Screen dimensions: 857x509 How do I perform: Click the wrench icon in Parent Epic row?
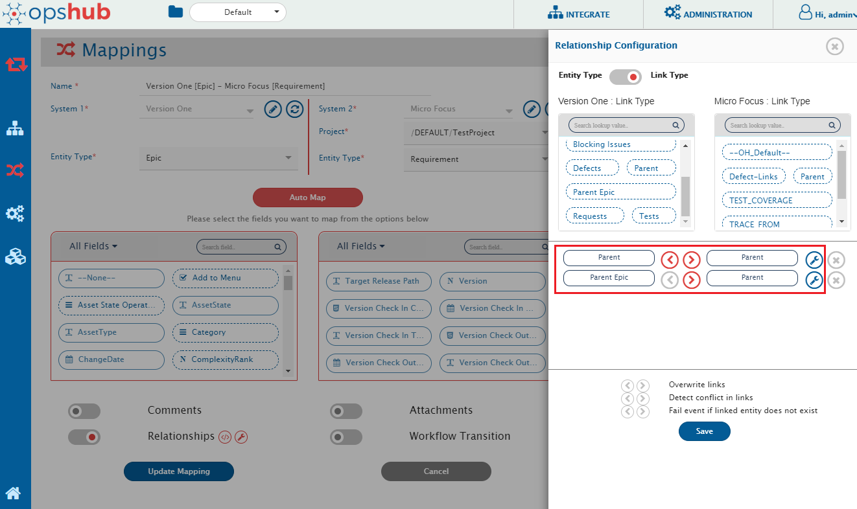point(814,280)
